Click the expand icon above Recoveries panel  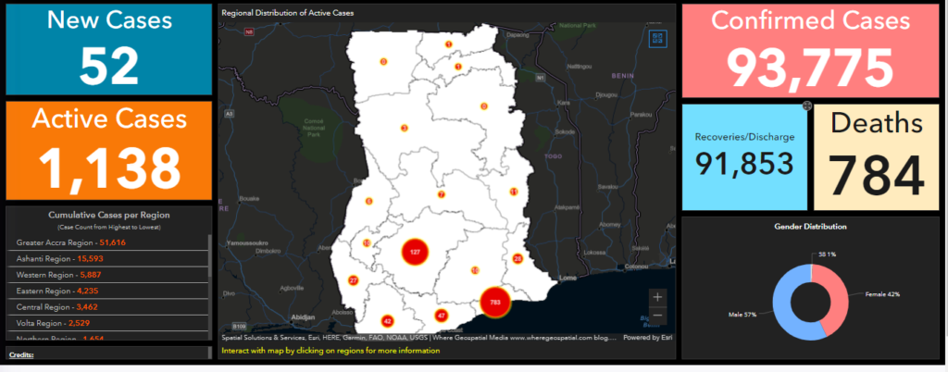[806, 106]
